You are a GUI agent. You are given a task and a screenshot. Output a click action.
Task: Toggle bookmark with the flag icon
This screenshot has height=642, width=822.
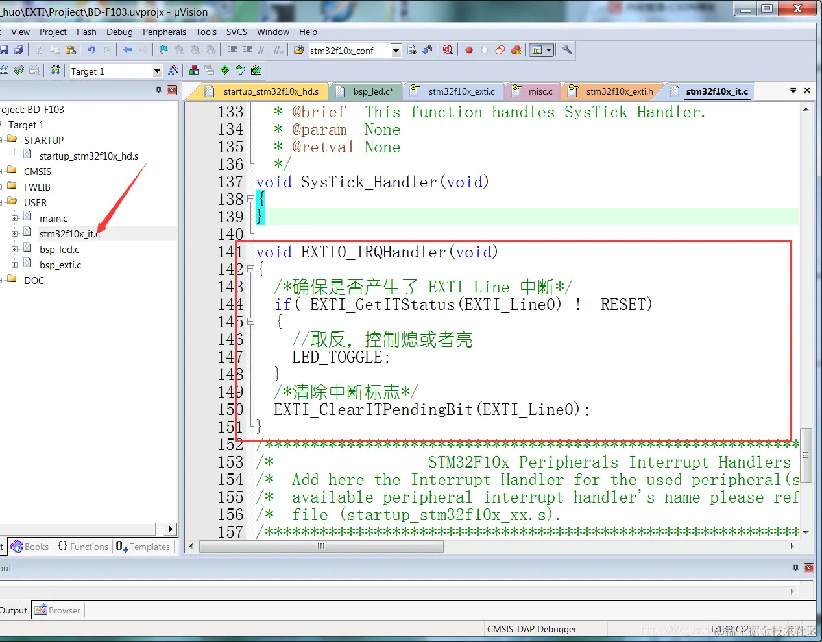[x=163, y=50]
